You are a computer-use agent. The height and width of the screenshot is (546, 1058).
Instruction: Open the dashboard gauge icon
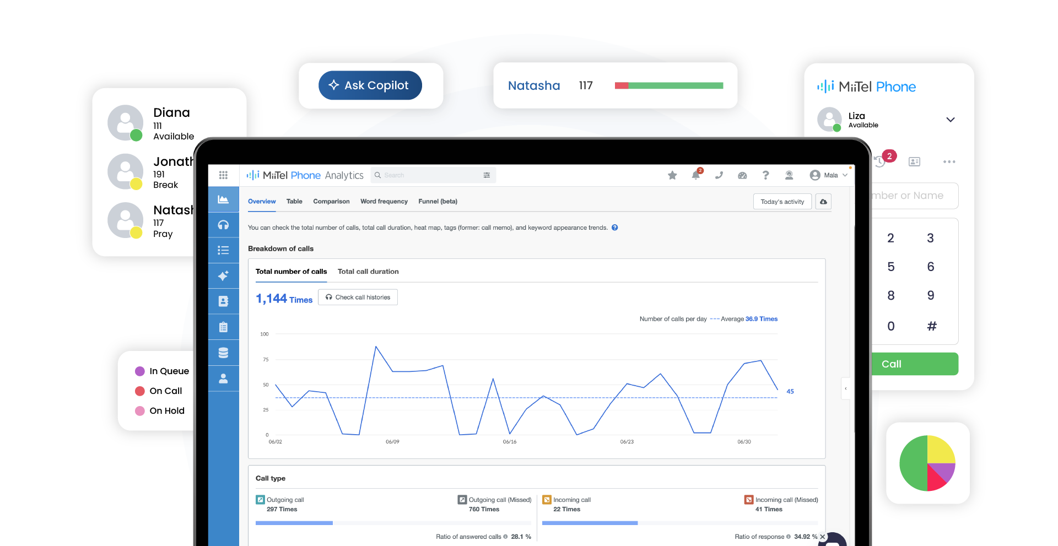pyautogui.click(x=742, y=175)
